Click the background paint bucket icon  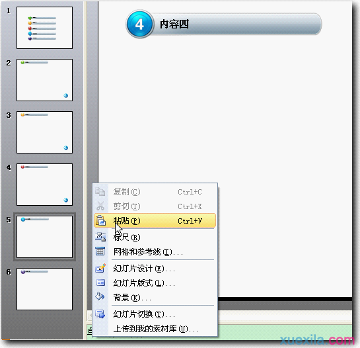pyautogui.click(x=100, y=297)
